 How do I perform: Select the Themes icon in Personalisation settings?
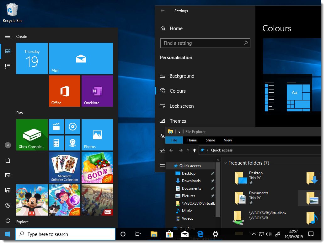[x=163, y=121]
